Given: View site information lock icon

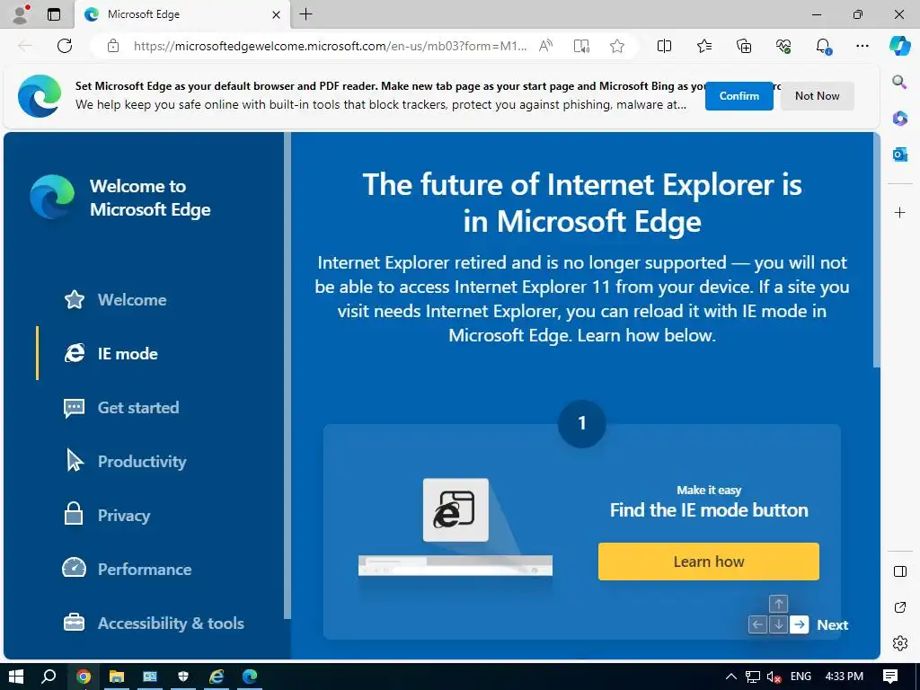Looking at the screenshot, I should pos(113,46).
